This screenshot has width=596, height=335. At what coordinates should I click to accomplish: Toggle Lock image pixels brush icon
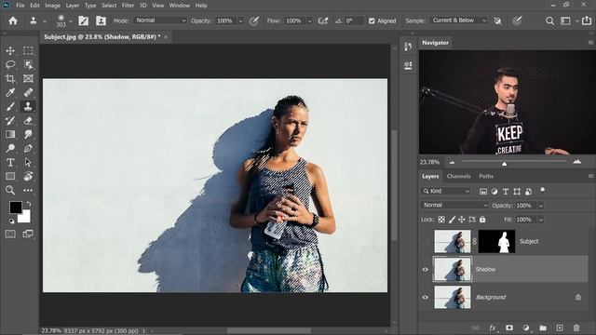(x=452, y=220)
